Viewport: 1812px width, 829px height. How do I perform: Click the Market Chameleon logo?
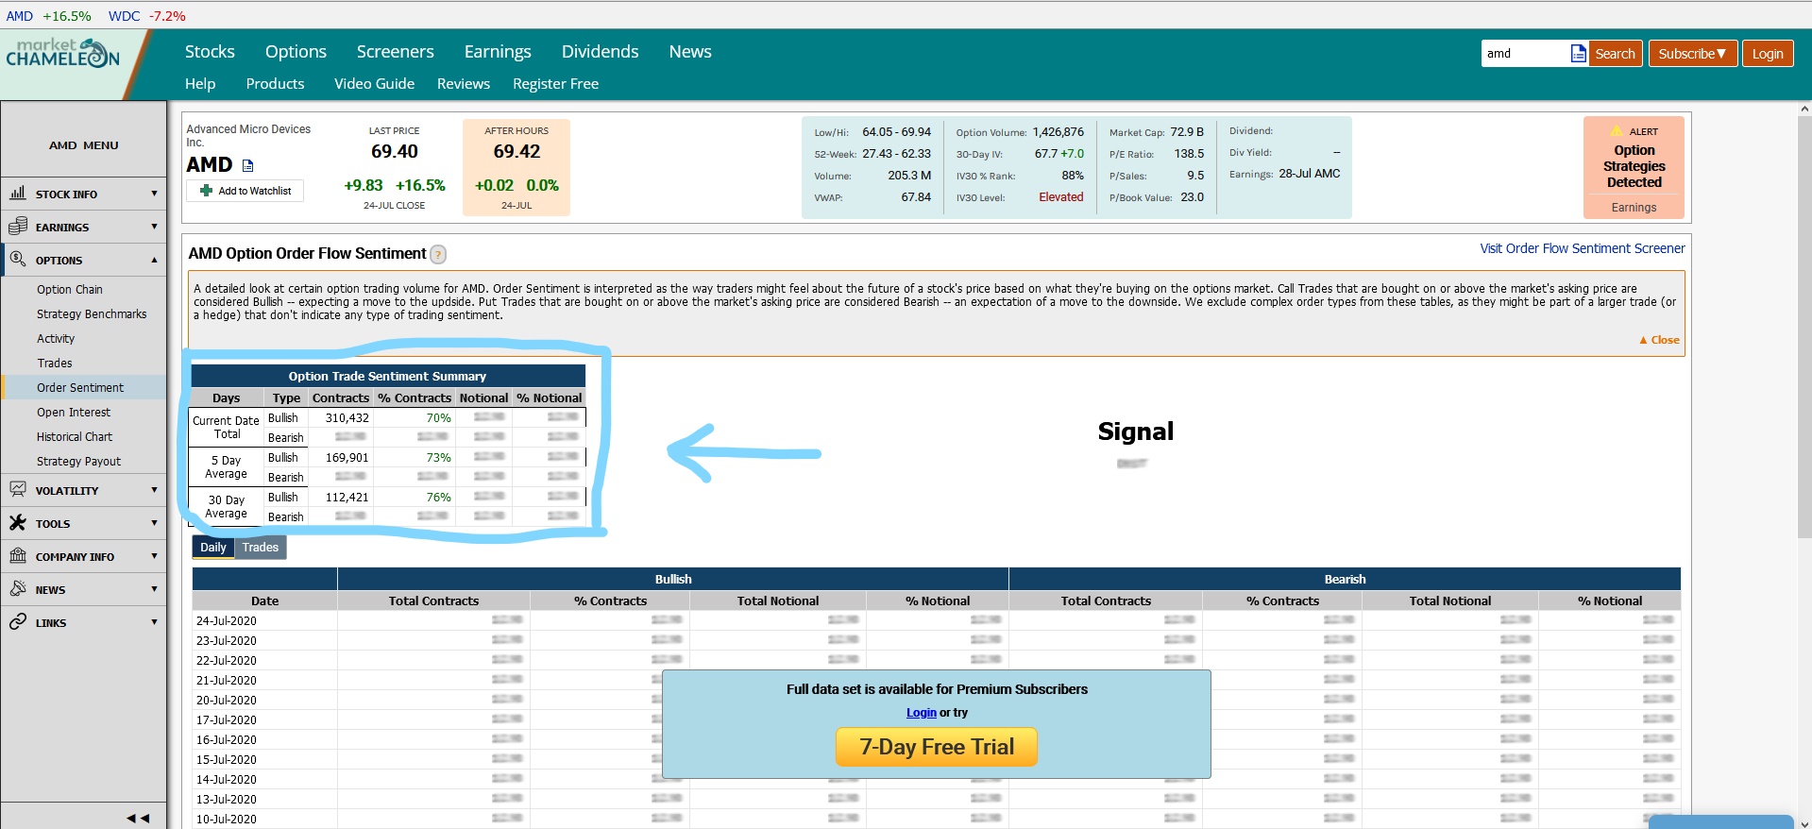(63, 54)
